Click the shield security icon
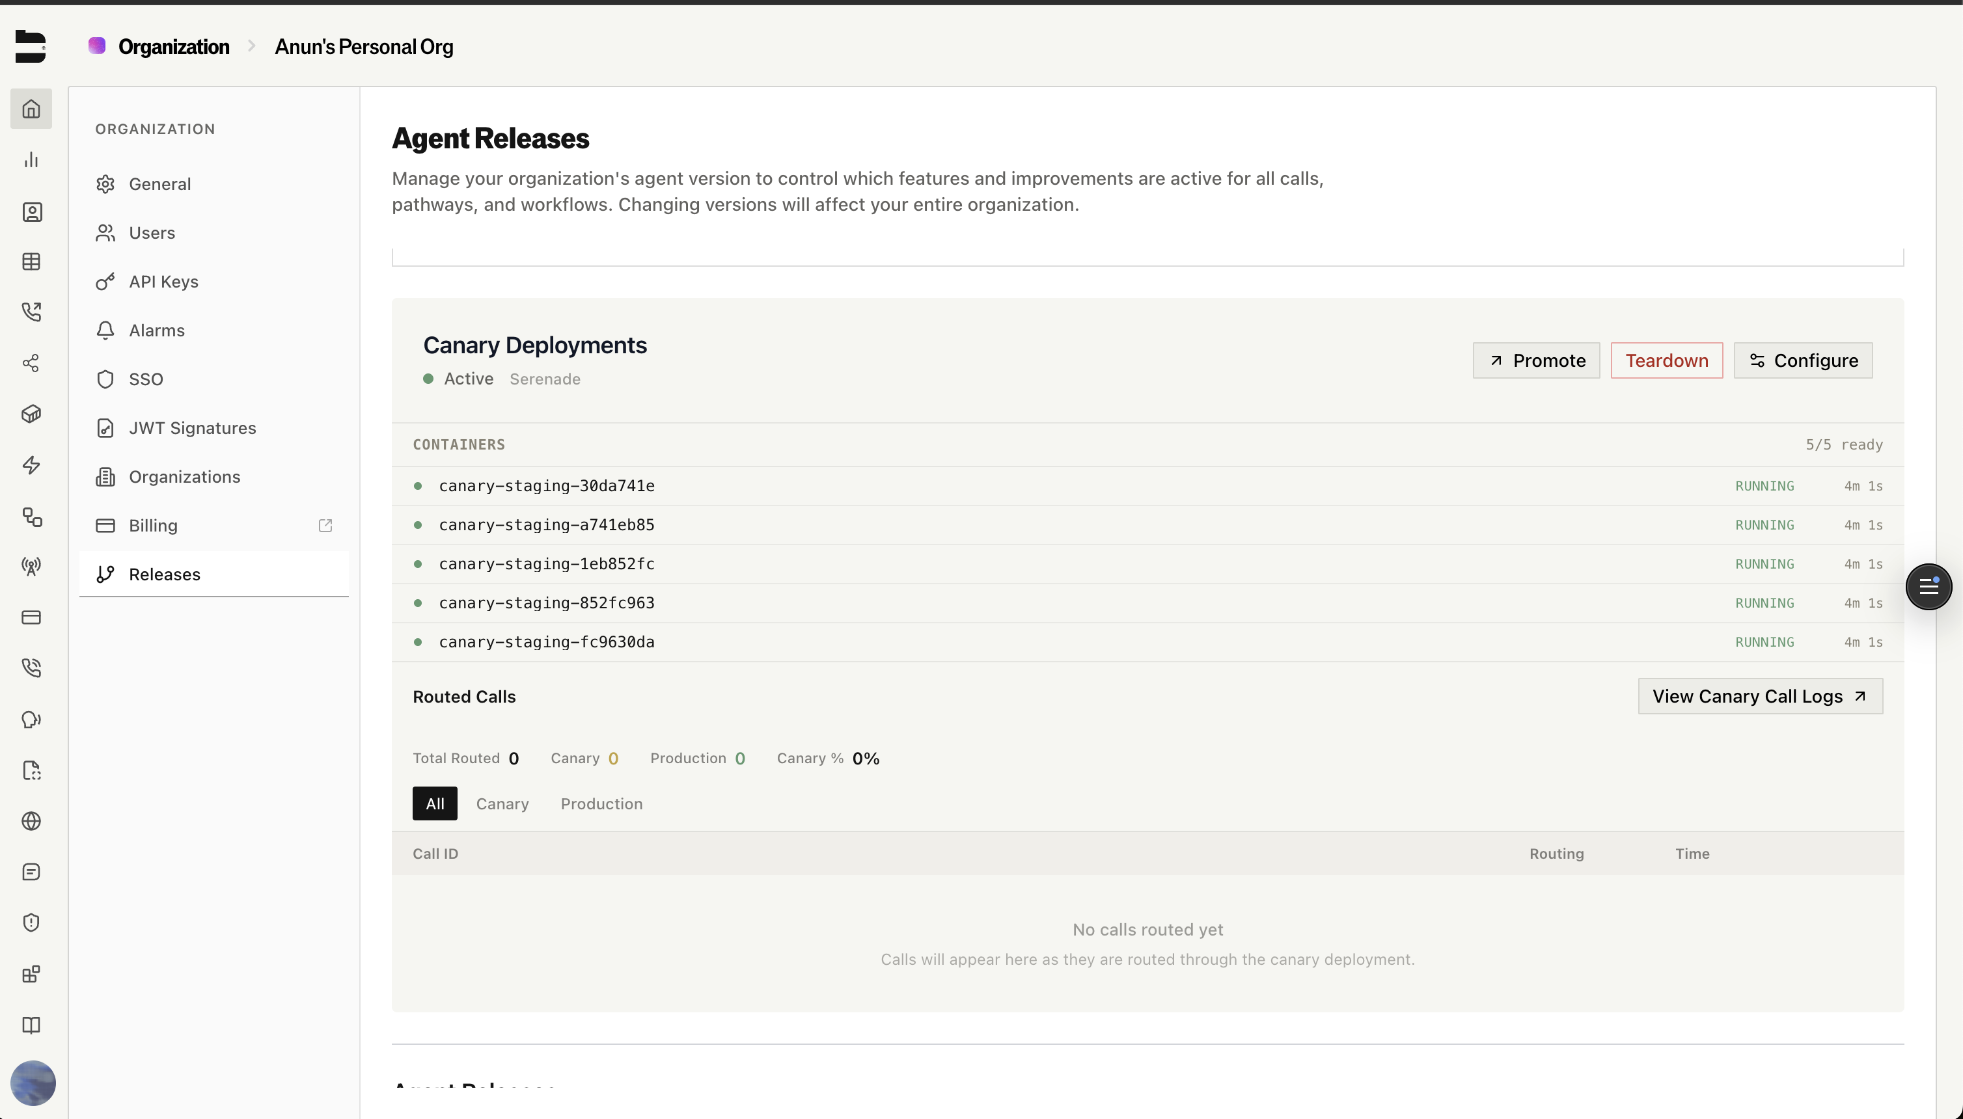The image size is (1963, 1119). click(x=31, y=923)
